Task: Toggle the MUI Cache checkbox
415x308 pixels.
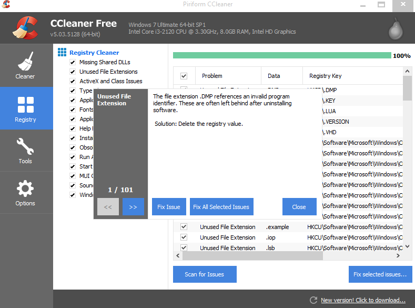Action: point(73,176)
